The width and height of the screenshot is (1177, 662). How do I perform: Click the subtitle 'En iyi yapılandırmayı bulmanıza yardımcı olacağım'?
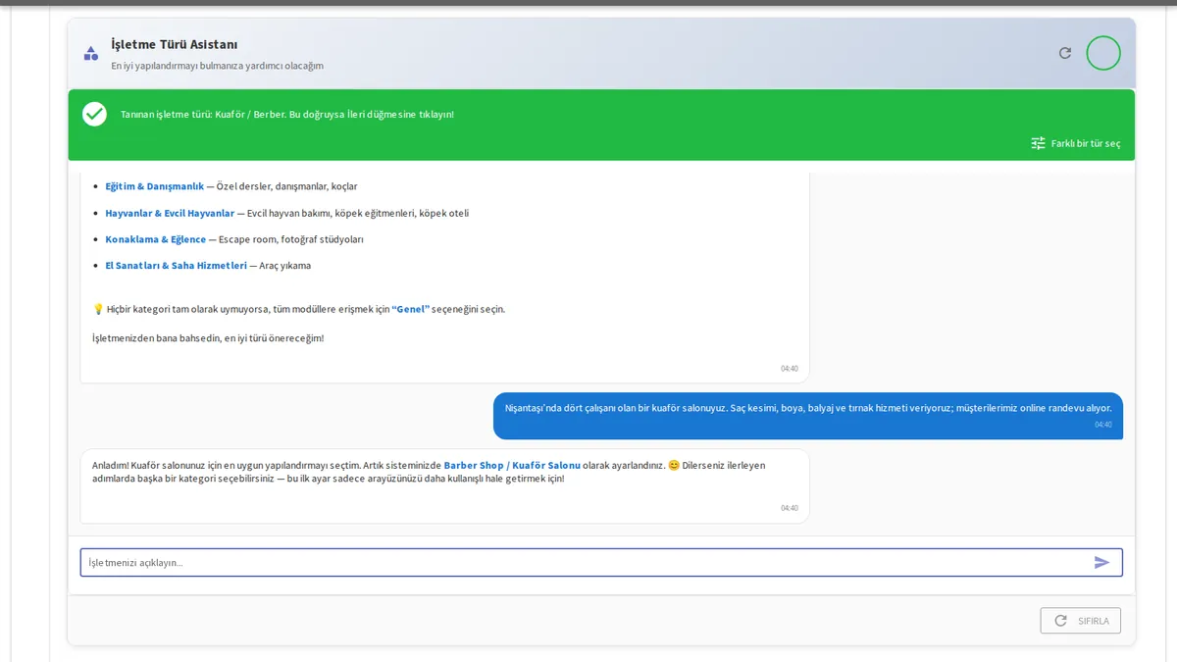click(x=218, y=66)
